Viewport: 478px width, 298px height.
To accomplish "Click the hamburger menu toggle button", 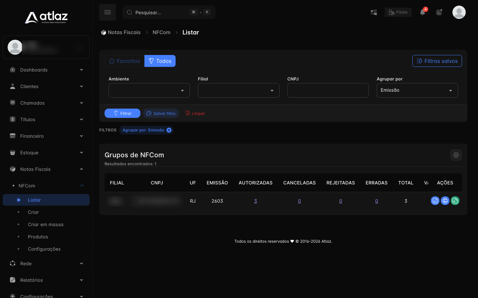I will [x=108, y=12].
